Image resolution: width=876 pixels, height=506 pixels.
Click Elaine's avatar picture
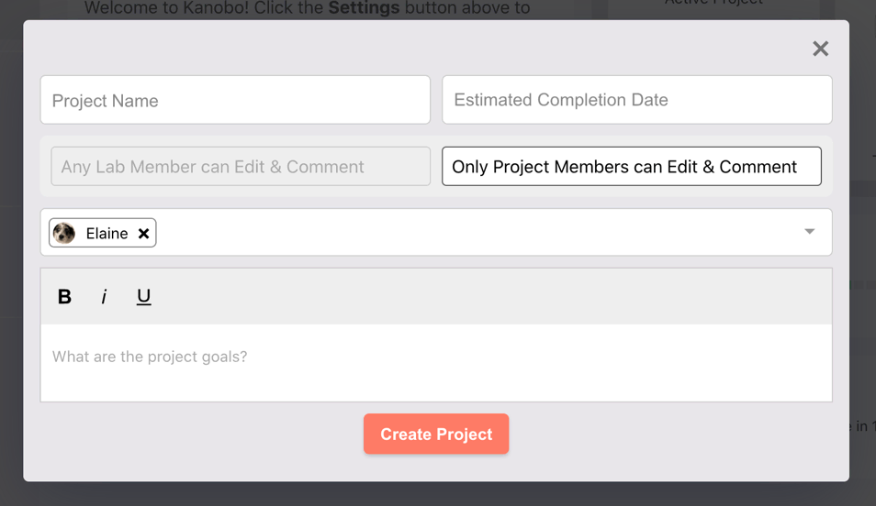(x=64, y=233)
